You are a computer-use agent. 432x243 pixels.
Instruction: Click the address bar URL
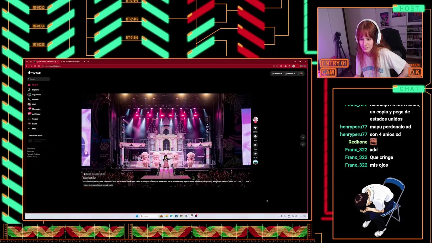(x=52, y=66)
